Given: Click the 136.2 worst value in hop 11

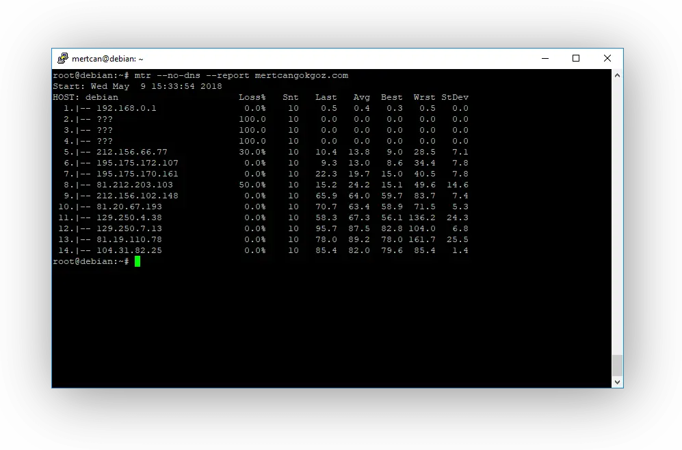Looking at the screenshot, I should click(x=421, y=218).
